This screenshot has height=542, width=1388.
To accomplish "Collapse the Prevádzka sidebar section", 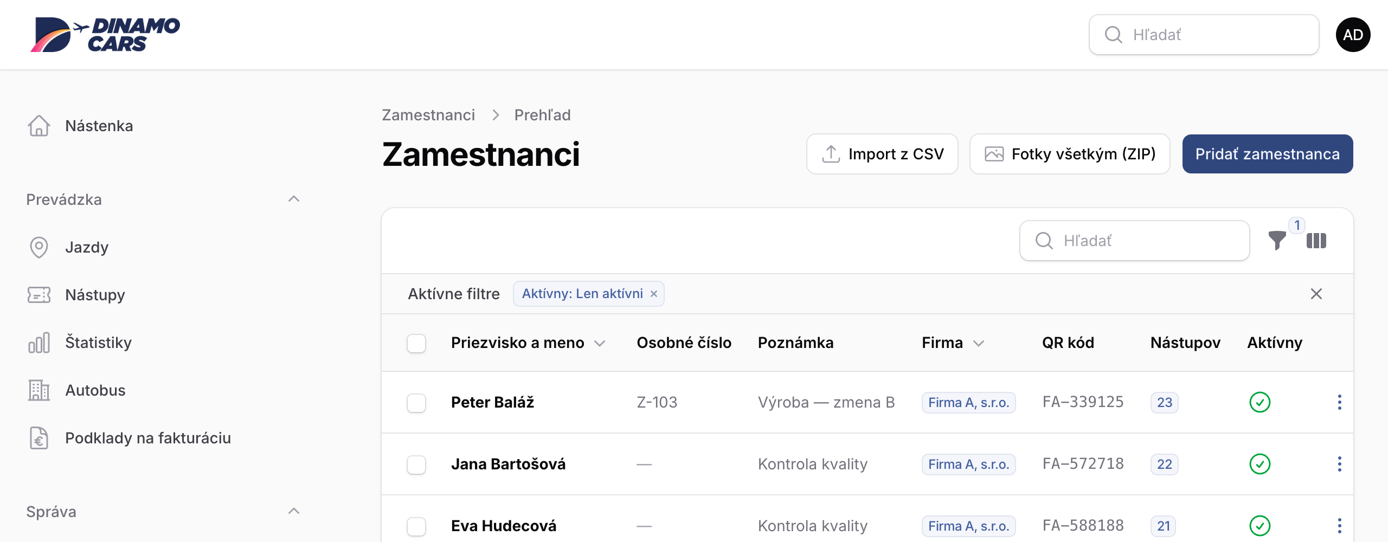I will click(294, 199).
